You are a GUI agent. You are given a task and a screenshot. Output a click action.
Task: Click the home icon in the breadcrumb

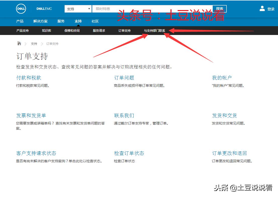pos(19,43)
